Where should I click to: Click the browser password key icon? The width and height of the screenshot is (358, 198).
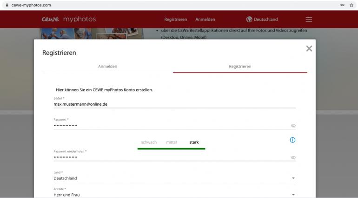[342, 5]
